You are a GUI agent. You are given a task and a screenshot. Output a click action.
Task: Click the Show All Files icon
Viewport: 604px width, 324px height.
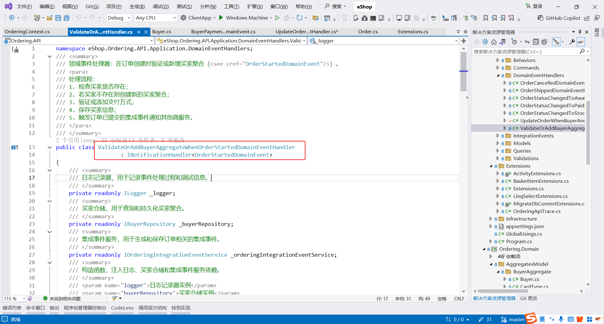coord(544,42)
